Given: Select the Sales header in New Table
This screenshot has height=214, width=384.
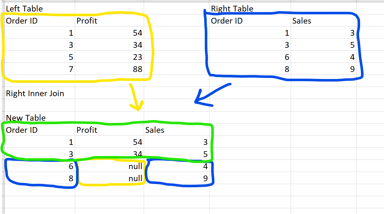Looking at the screenshot, I should click(155, 130).
